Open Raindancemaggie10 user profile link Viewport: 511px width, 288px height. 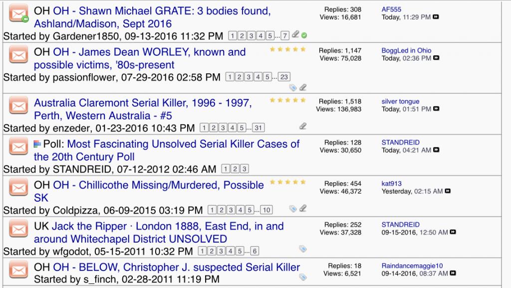[412, 266]
